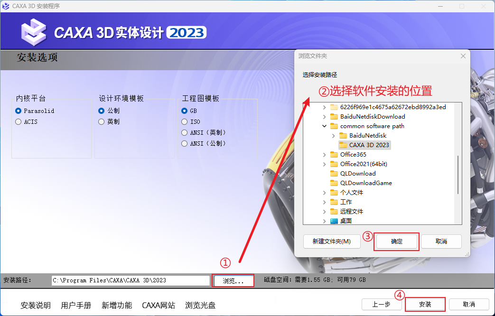This screenshot has width=495, height=316.
Task: Click 取消 in the folder dialog
Action: (441, 242)
